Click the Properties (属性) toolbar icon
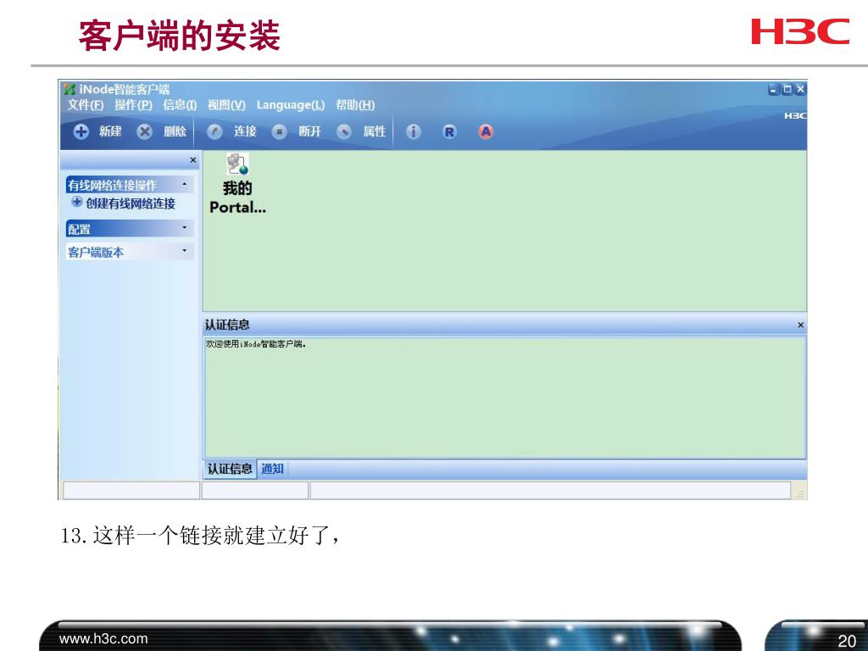The image size is (868, 651). point(344,131)
